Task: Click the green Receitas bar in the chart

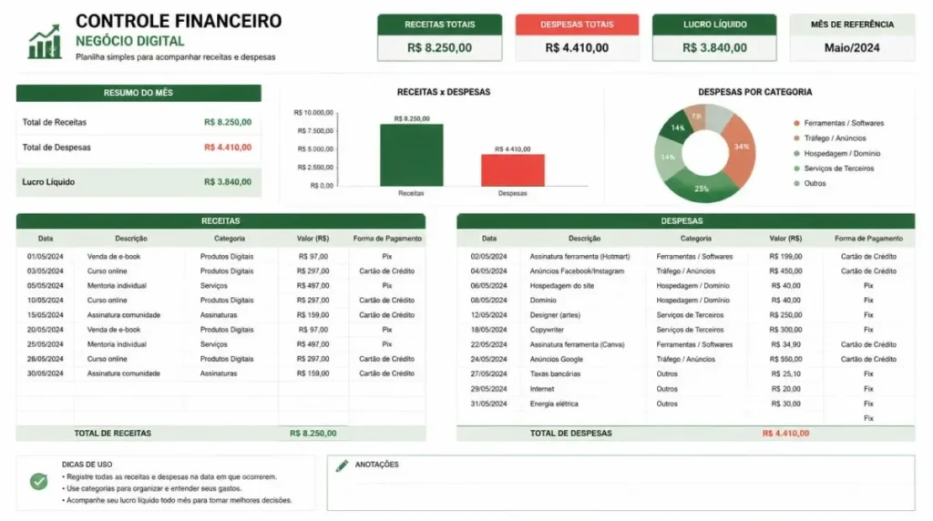Action: click(412, 155)
